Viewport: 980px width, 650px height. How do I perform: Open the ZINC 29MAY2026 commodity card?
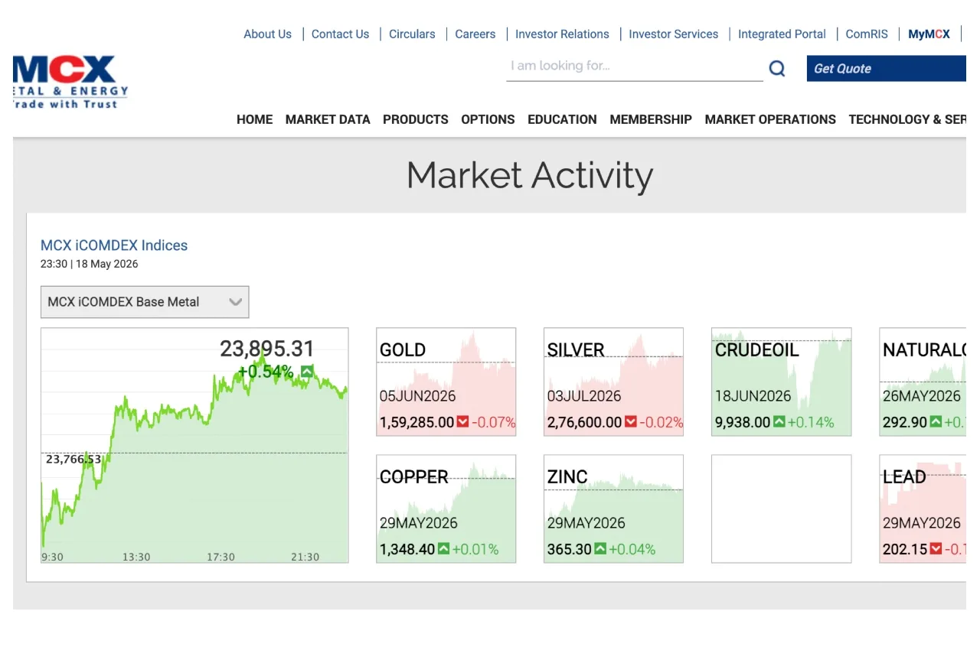pos(613,509)
